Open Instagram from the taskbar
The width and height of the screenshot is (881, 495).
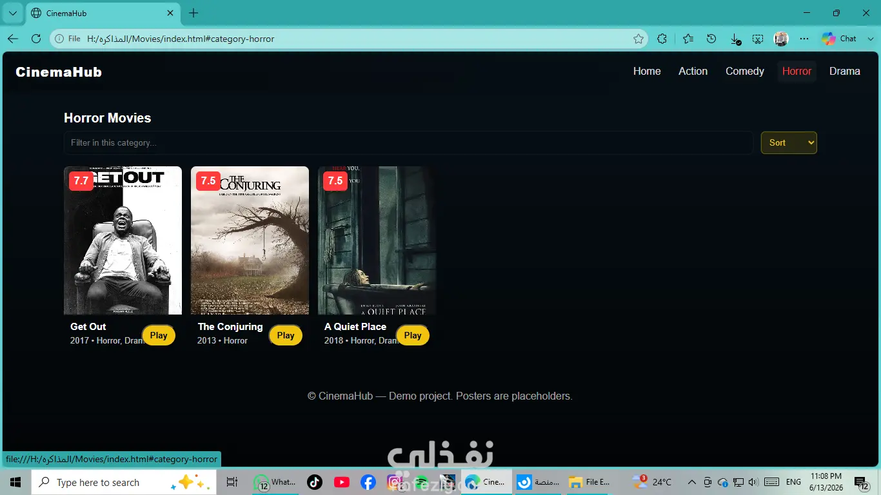pos(395,482)
